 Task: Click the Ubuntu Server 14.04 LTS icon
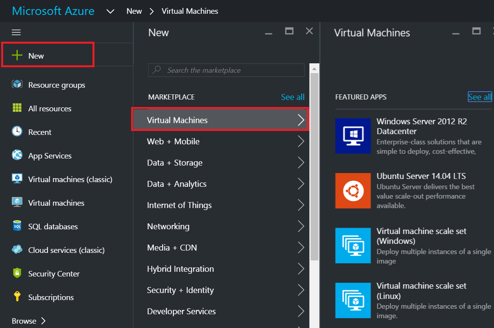point(353,191)
